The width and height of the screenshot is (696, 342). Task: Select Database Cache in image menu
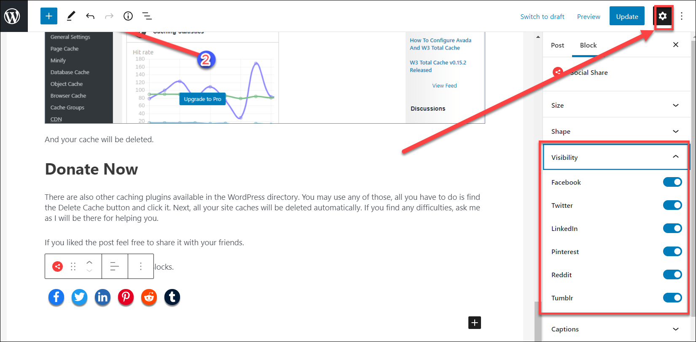[70, 72]
